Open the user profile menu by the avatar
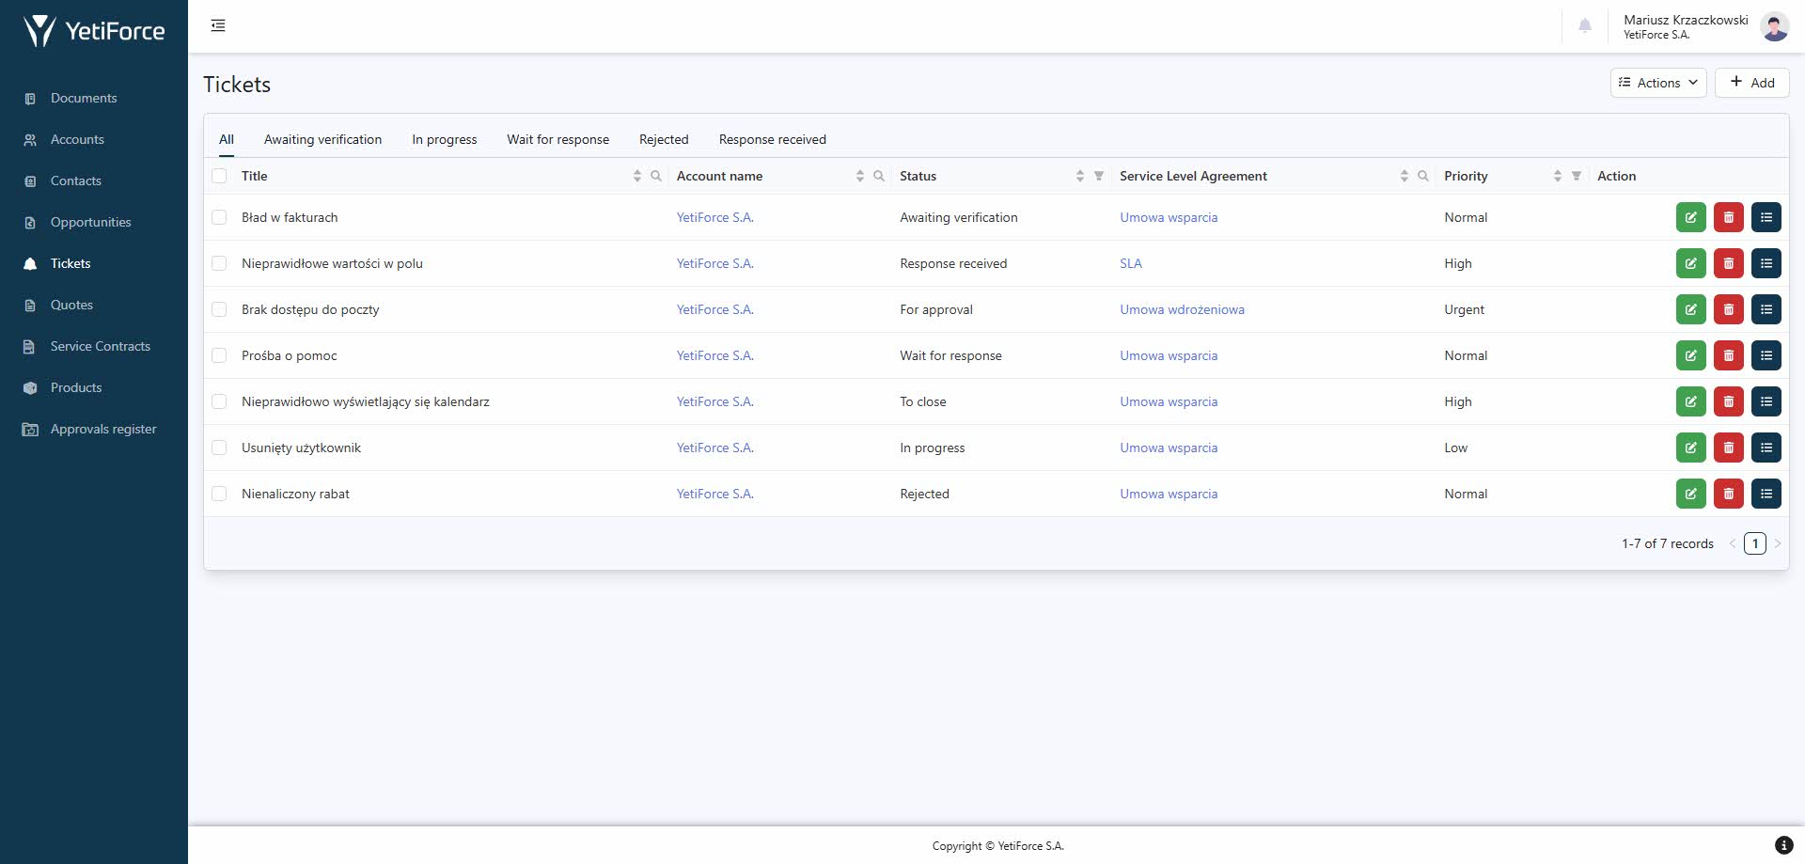1805x864 pixels. coord(1774,26)
